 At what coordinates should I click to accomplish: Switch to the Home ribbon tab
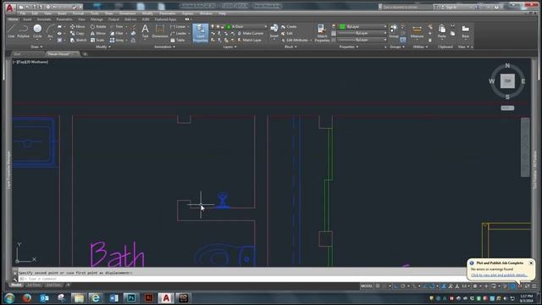coord(14,19)
